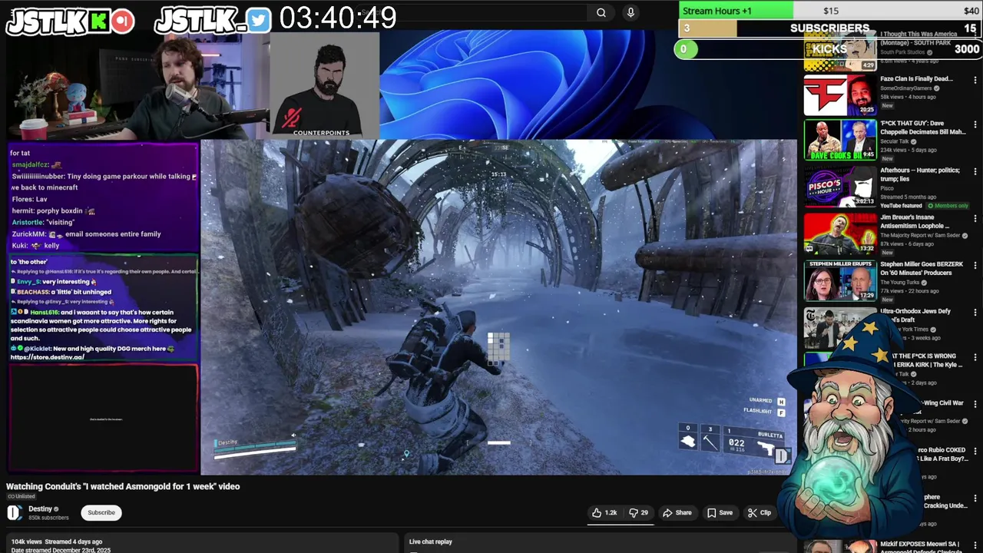The image size is (983, 553).
Task: Click Secular Talk channel name
Action: coord(897,141)
